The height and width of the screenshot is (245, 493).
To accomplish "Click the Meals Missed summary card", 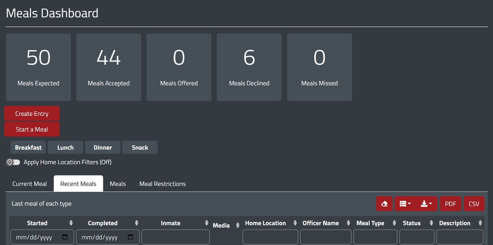I will tap(320, 67).
